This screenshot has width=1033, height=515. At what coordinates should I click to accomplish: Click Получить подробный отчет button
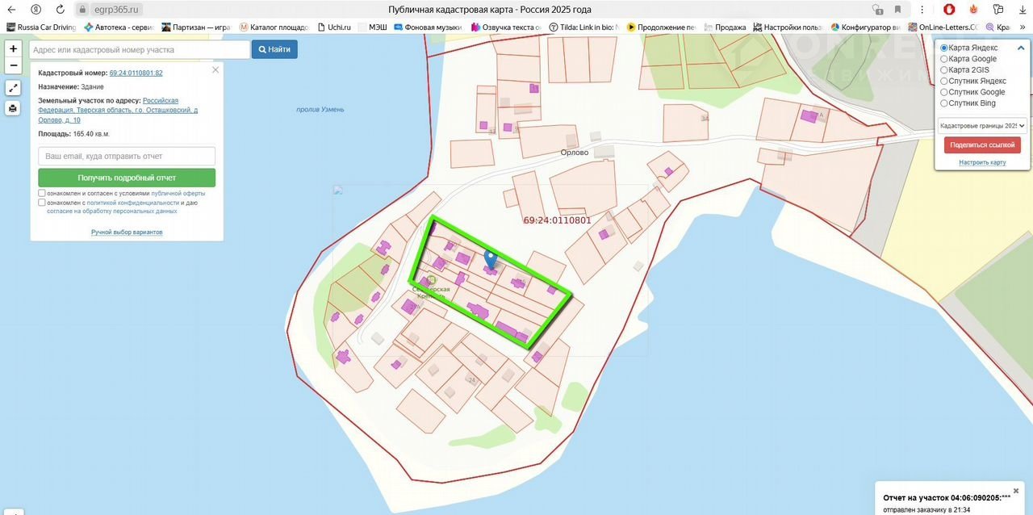[x=127, y=178]
